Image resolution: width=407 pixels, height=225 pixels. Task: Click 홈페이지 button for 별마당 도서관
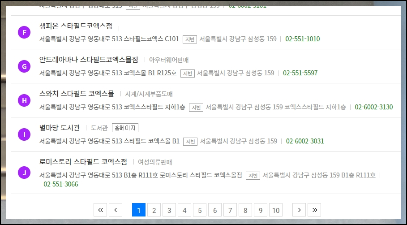(125, 128)
